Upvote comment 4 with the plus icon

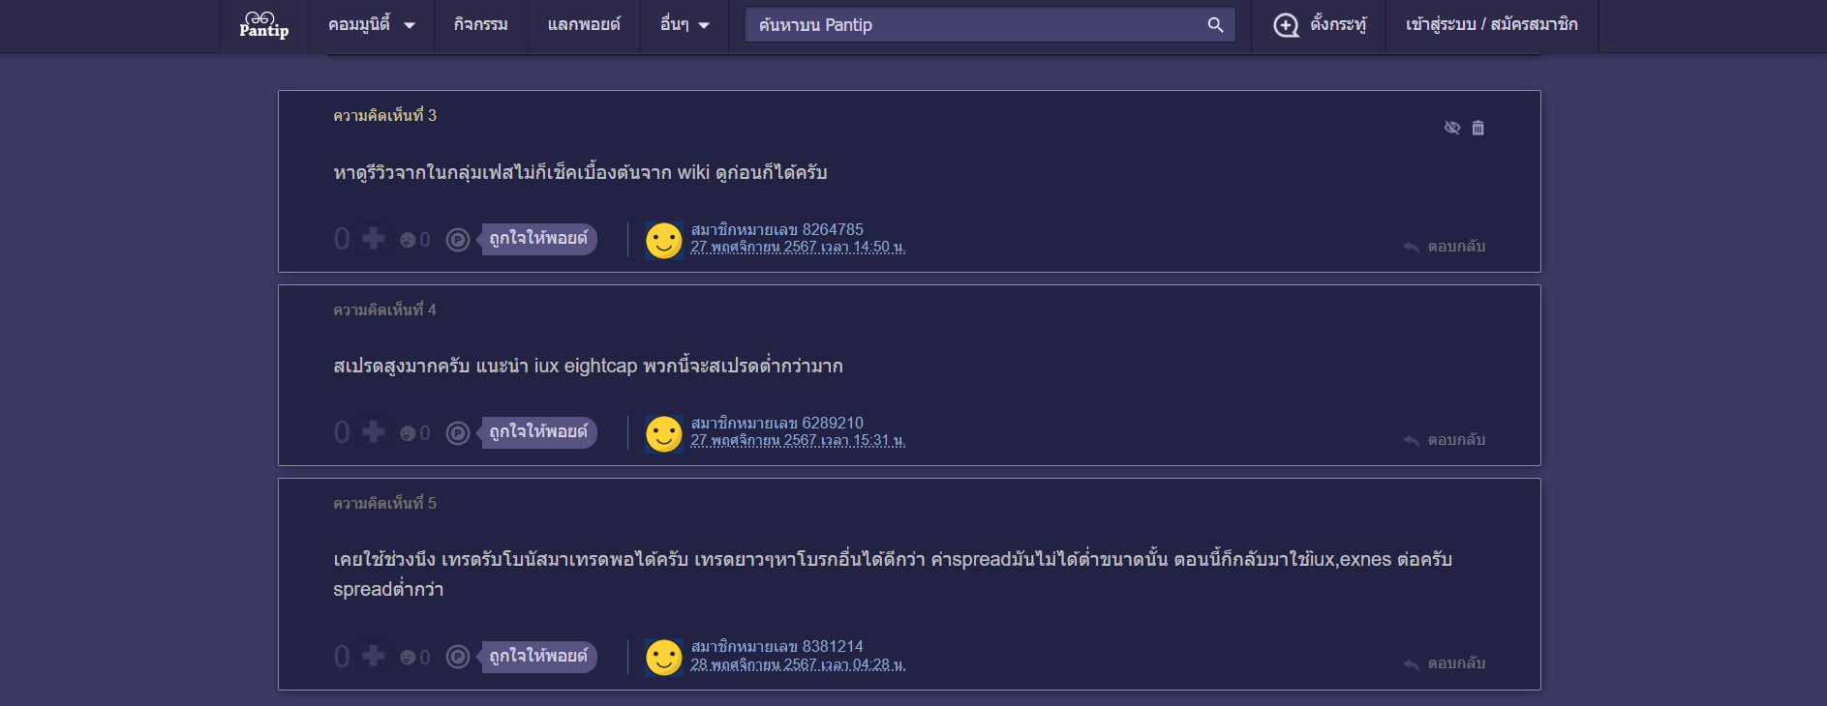pyautogui.click(x=373, y=431)
